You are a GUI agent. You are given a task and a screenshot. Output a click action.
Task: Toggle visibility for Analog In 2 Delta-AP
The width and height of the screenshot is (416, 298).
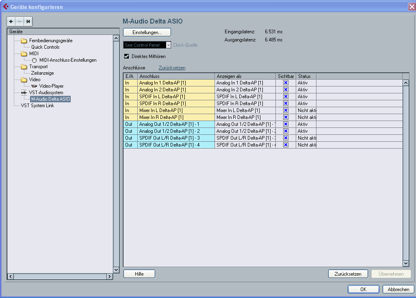point(286,90)
